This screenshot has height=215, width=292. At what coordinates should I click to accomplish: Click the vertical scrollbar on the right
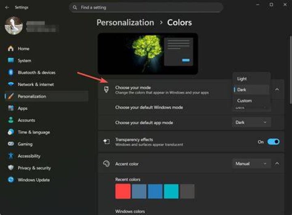tap(291, 70)
